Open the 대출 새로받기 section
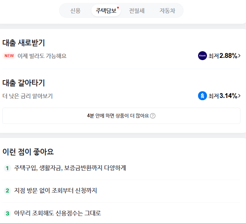Image resolution: width=246 pixels, height=223 pixels. tap(24, 43)
